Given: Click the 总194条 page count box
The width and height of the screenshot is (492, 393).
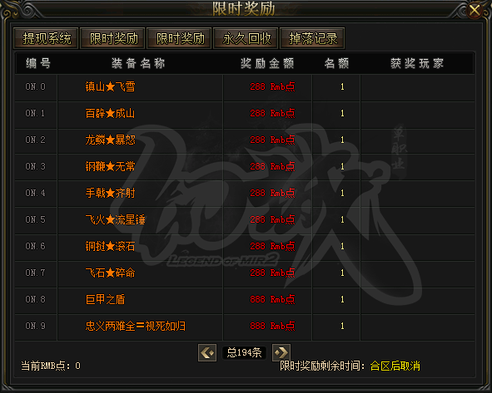Looking at the screenshot, I should (244, 352).
